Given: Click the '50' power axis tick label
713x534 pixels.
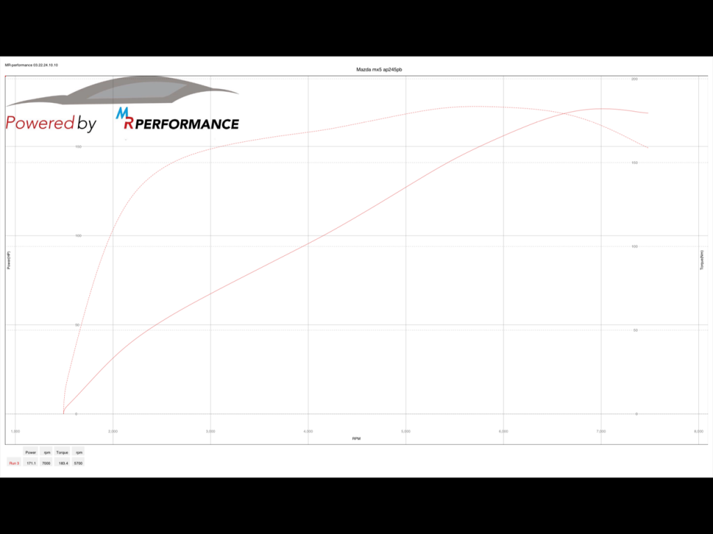Looking at the screenshot, I should click(x=77, y=325).
